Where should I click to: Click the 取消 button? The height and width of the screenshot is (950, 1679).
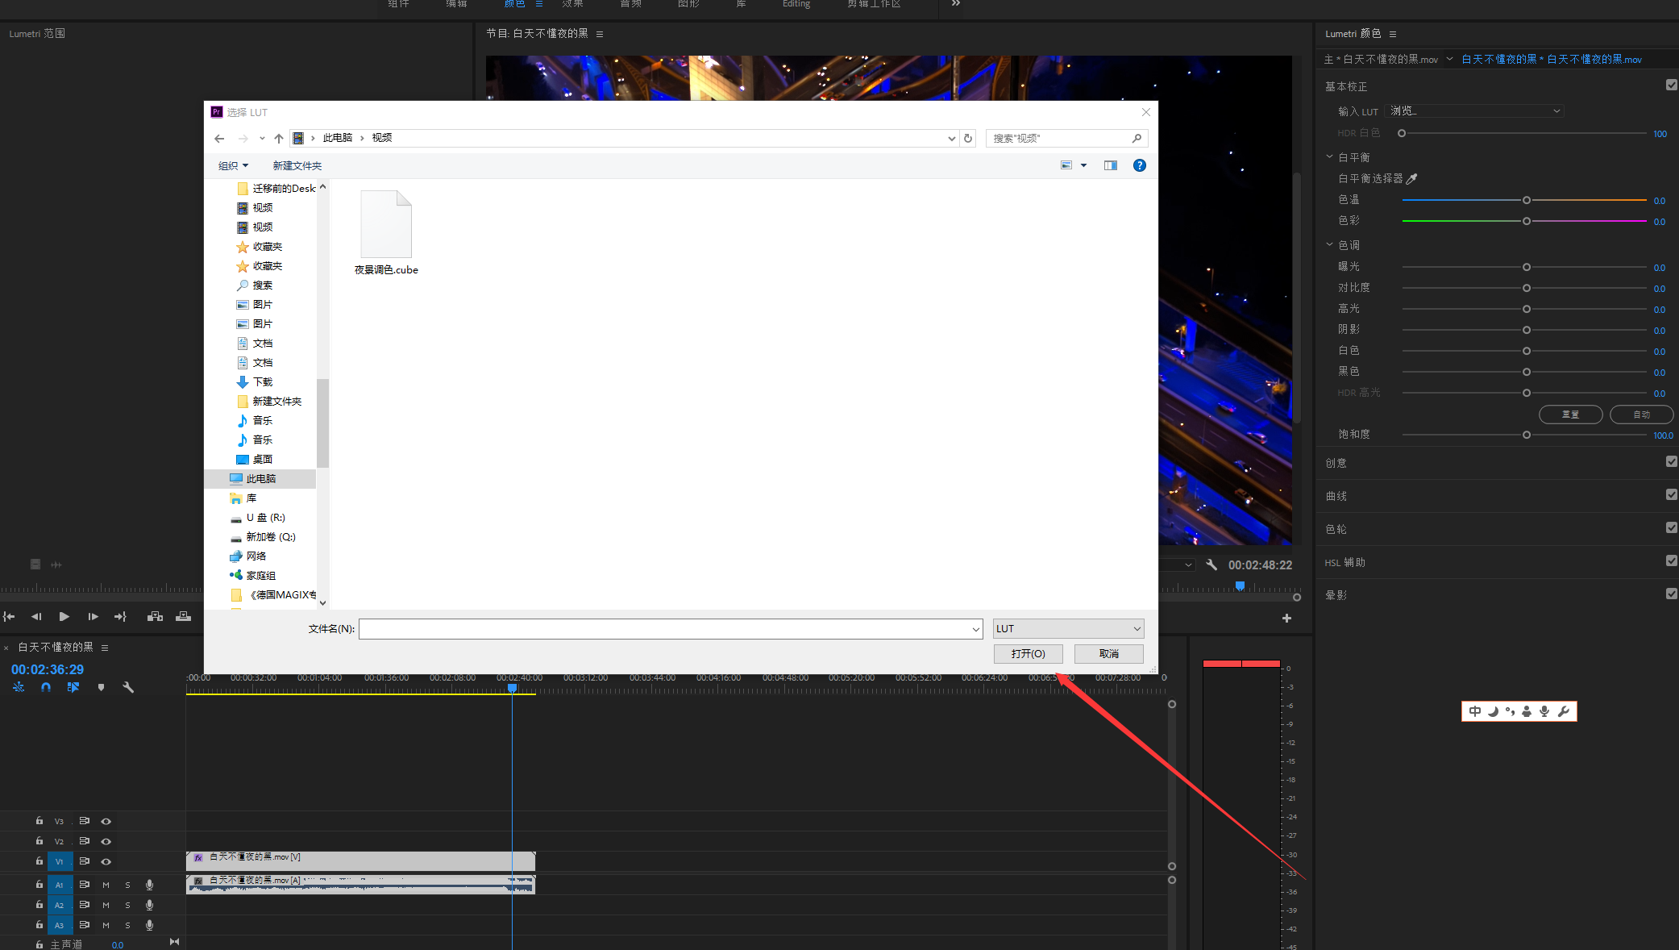[1108, 653]
